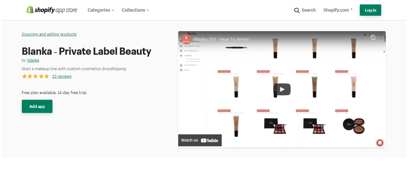Click the Blanka - Private Label Beauty heading

pyautogui.click(x=86, y=51)
